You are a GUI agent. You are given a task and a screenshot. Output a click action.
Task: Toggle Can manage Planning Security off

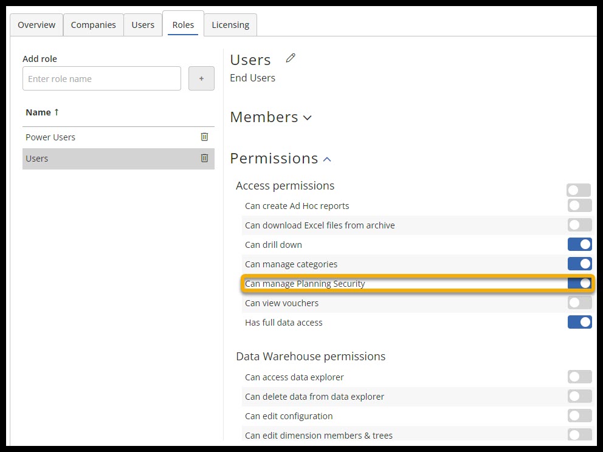point(579,284)
